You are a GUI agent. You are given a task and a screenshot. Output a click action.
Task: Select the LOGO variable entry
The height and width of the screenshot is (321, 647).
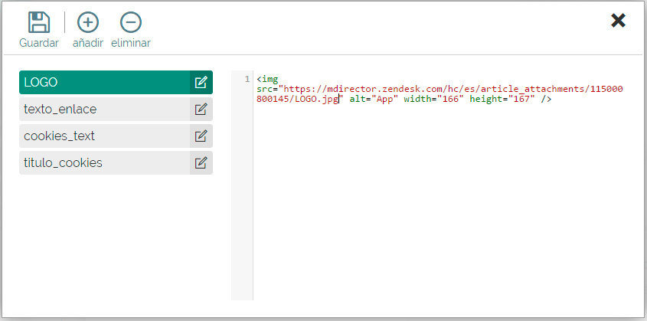click(x=104, y=83)
